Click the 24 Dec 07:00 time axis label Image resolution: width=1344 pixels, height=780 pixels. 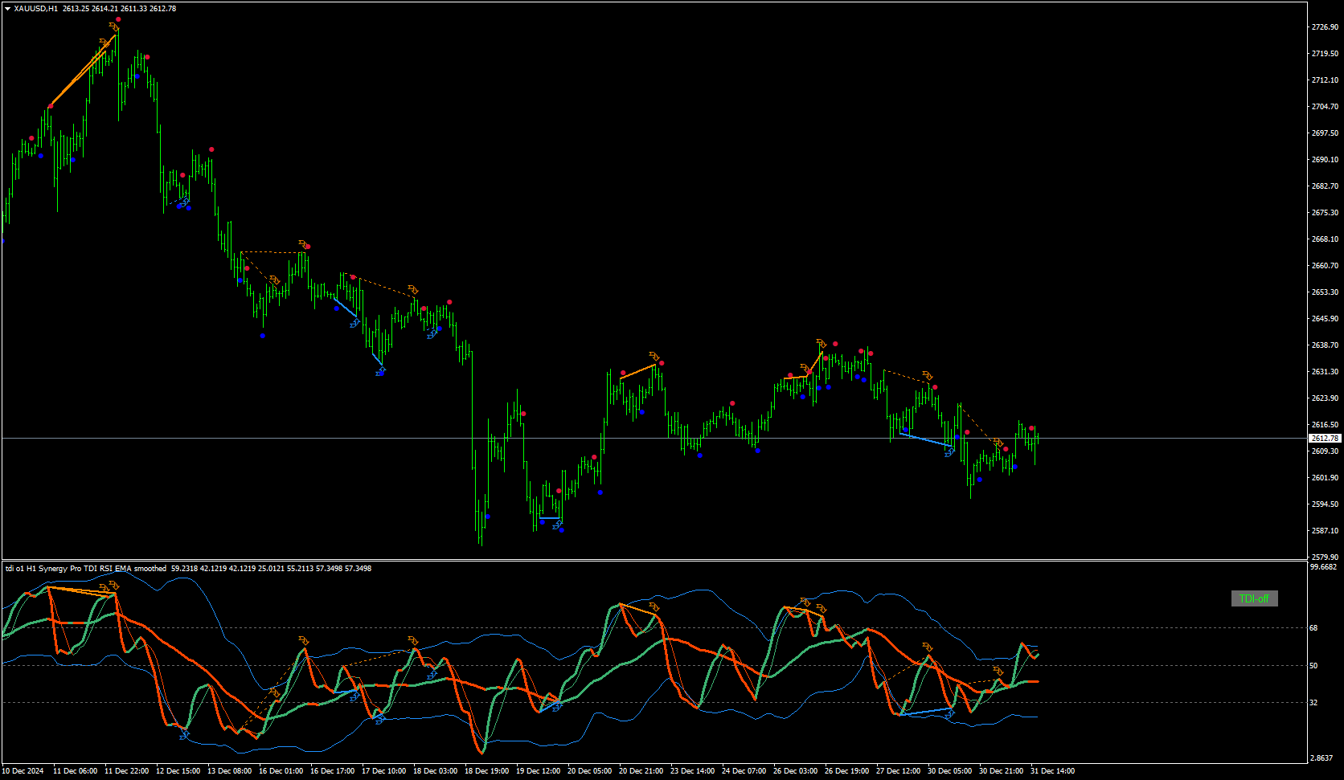[744, 771]
